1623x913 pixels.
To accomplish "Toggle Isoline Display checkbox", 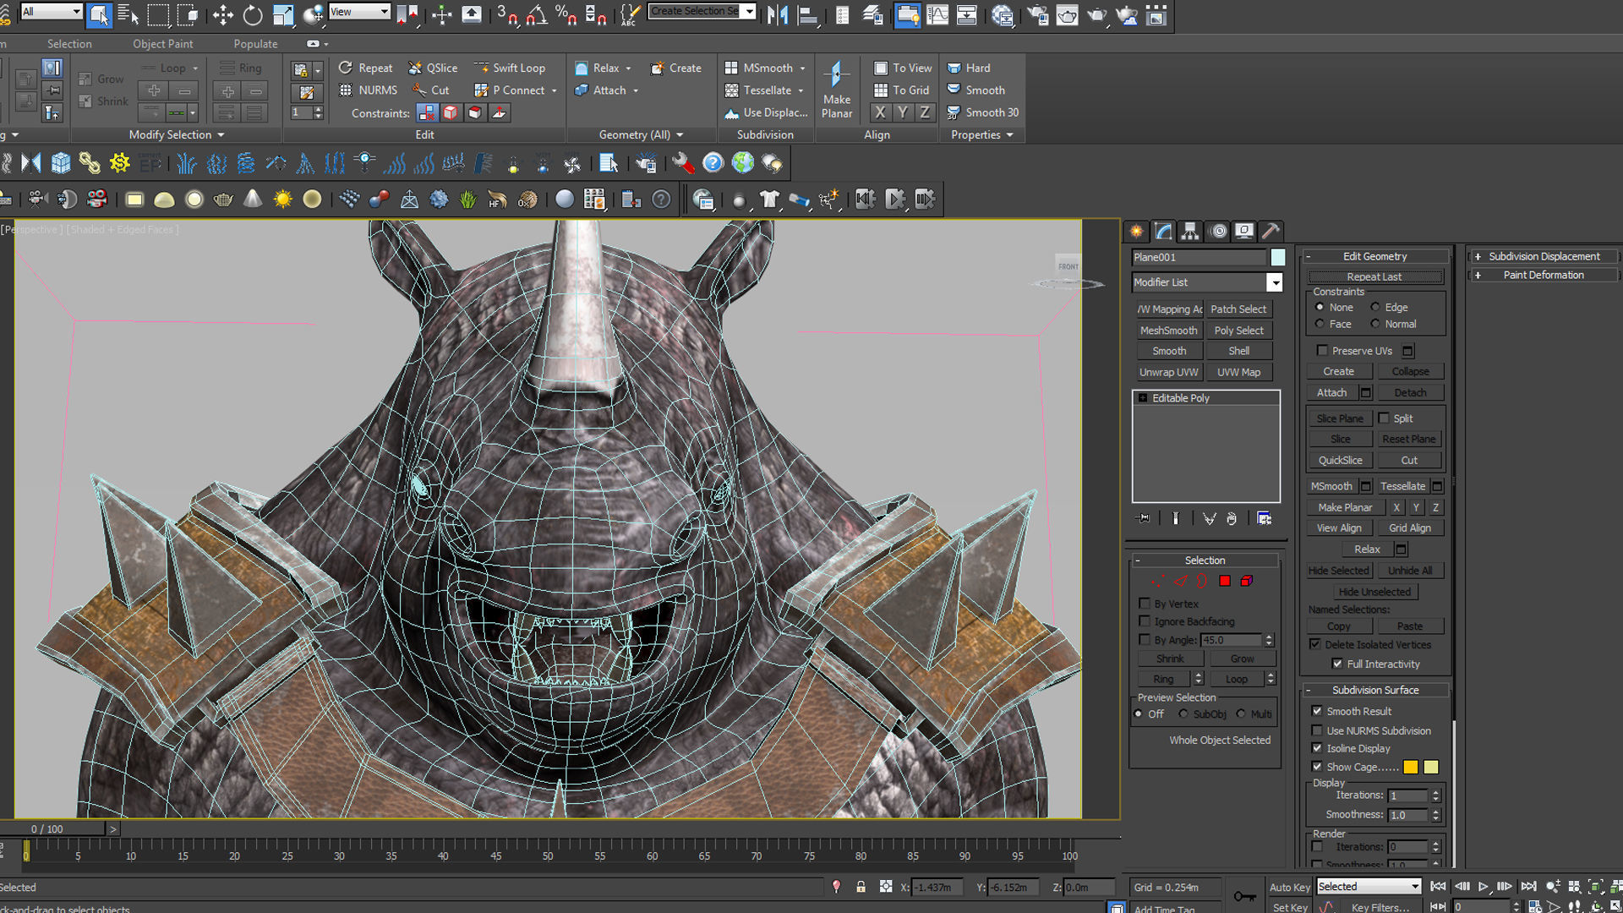I will 1317,748.
